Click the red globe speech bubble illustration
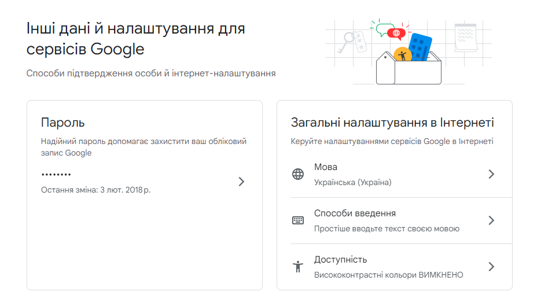Screen dimensions: 541x299 [396, 33]
